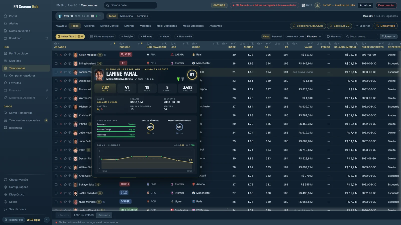401x225 pixels.
Task: Collapse the sidebar with the chevron button
Action: (47, 220)
